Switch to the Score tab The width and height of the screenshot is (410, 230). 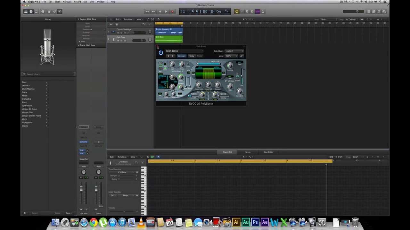[x=248, y=152]
